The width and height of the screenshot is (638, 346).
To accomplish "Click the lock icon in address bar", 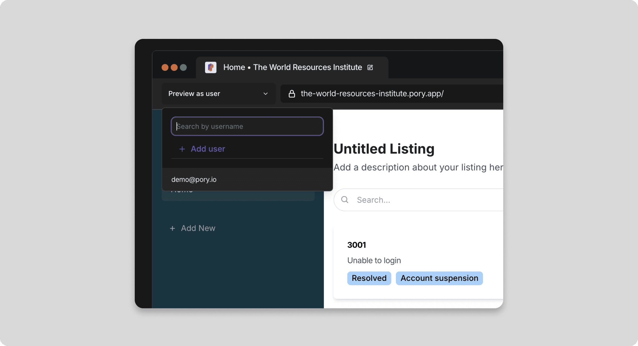I will (x=292, y=94).
